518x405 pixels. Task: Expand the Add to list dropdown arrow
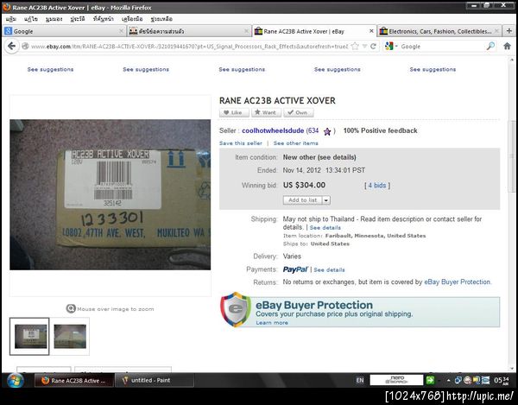[x=326, y=199]
